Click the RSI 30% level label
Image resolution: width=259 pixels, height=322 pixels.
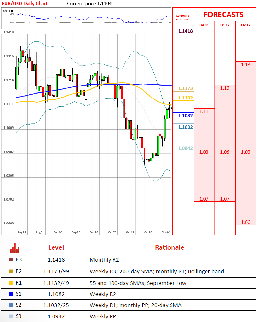tap(12, 22)
